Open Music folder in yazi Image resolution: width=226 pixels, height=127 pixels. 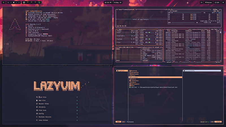(x=132, y=76)
